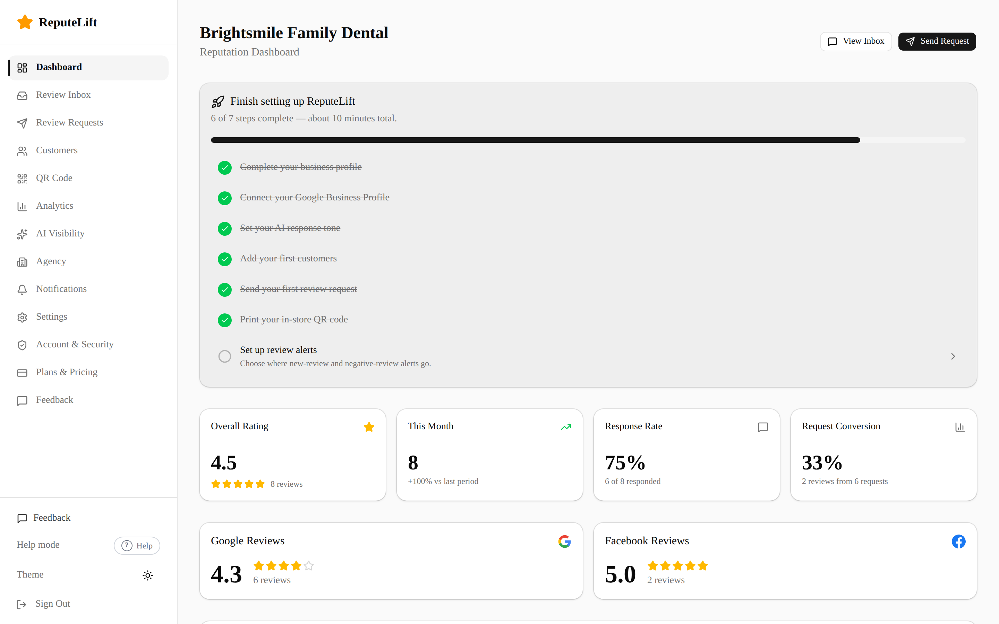Click the setup progress bar
Viewport: 999px width, 624px height.
pos(588,140)
